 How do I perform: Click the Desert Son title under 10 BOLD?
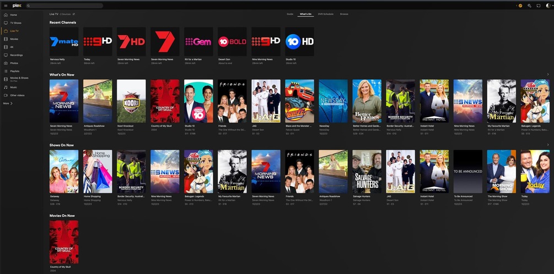pyautogui.click(x=224, y=59)
